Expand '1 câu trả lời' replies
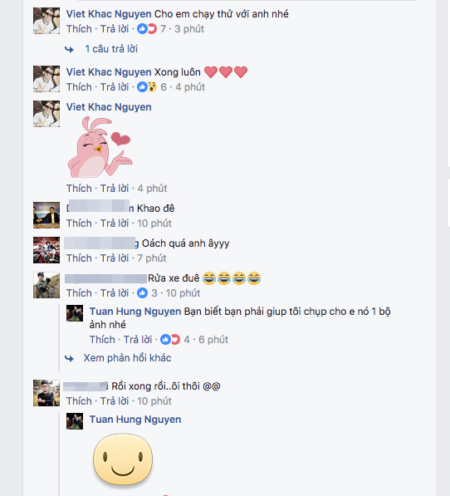The image size is (450, 496). 111,49
